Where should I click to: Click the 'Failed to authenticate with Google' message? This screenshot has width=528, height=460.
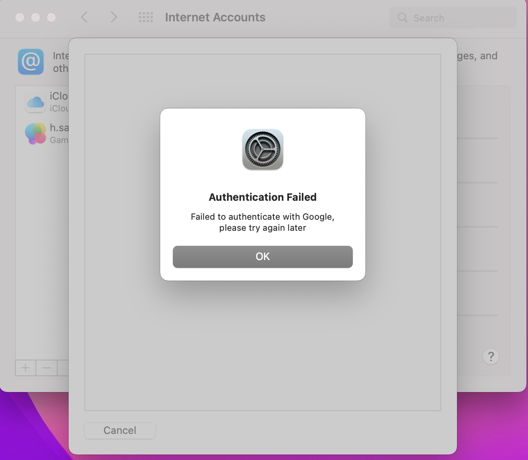263,222
